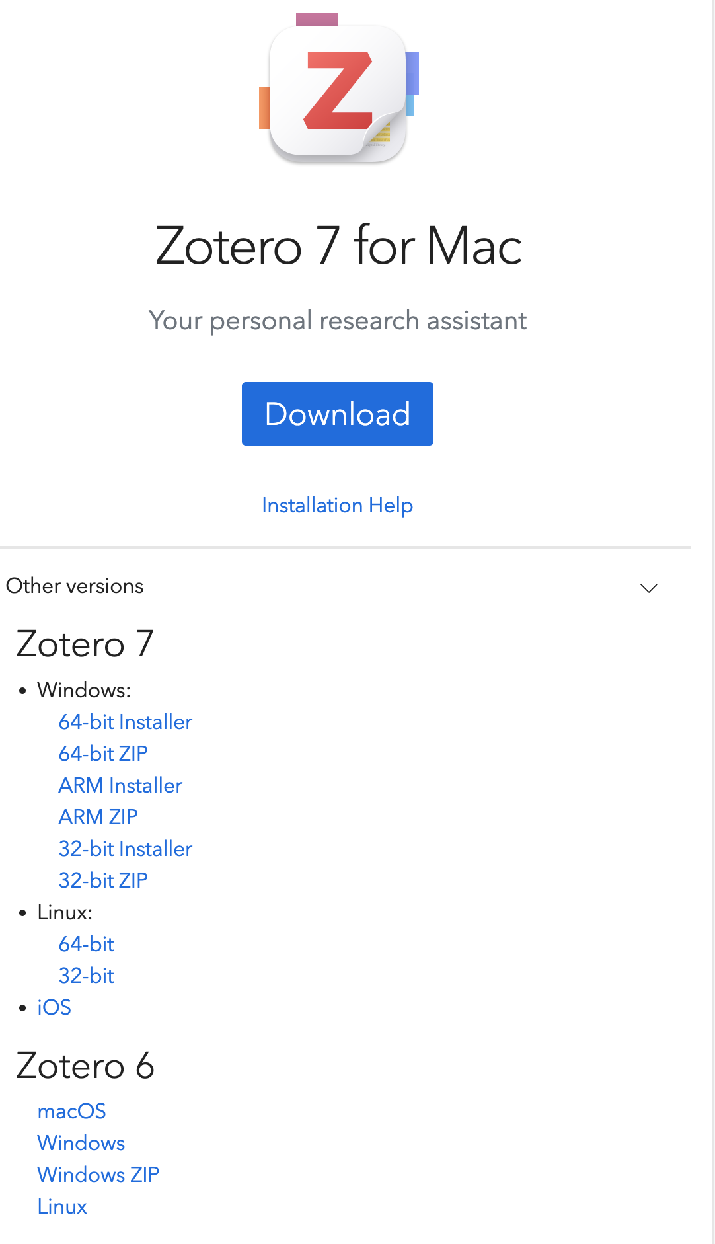
Task: Download Zotero 6 for Linux
Action: [x=62, y=1206]
